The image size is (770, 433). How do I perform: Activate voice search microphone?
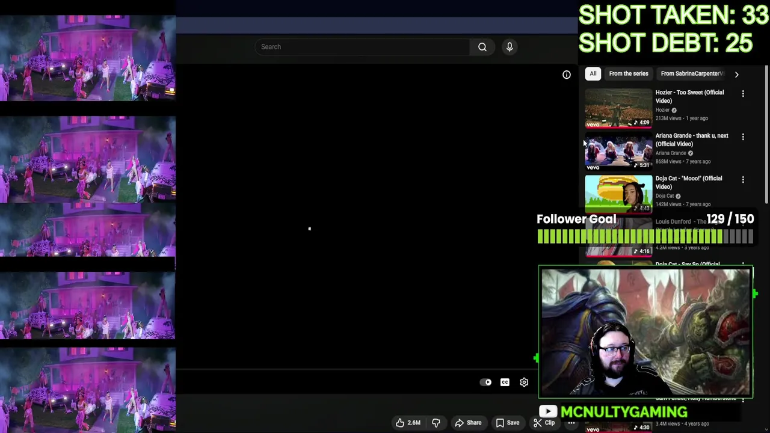point(510,47)
